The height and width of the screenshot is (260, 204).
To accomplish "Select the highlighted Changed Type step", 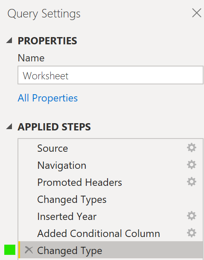I will pyautogui.click(x=111, y=250).
